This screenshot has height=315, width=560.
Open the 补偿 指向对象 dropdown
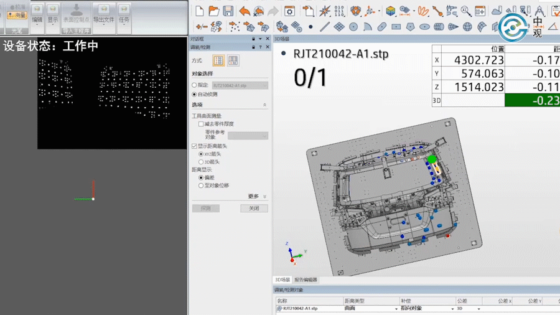pos(452,309)
